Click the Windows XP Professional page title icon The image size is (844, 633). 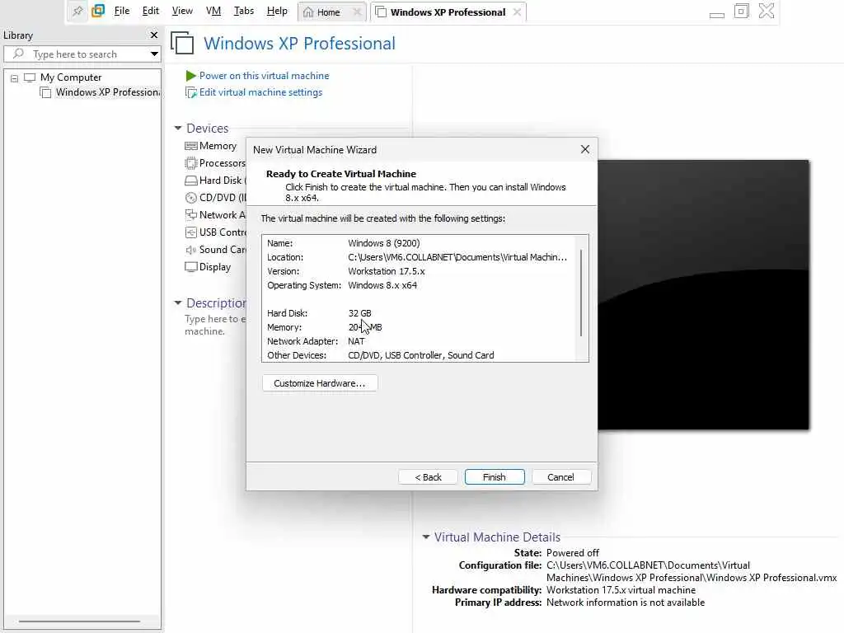tap(182, 43)
